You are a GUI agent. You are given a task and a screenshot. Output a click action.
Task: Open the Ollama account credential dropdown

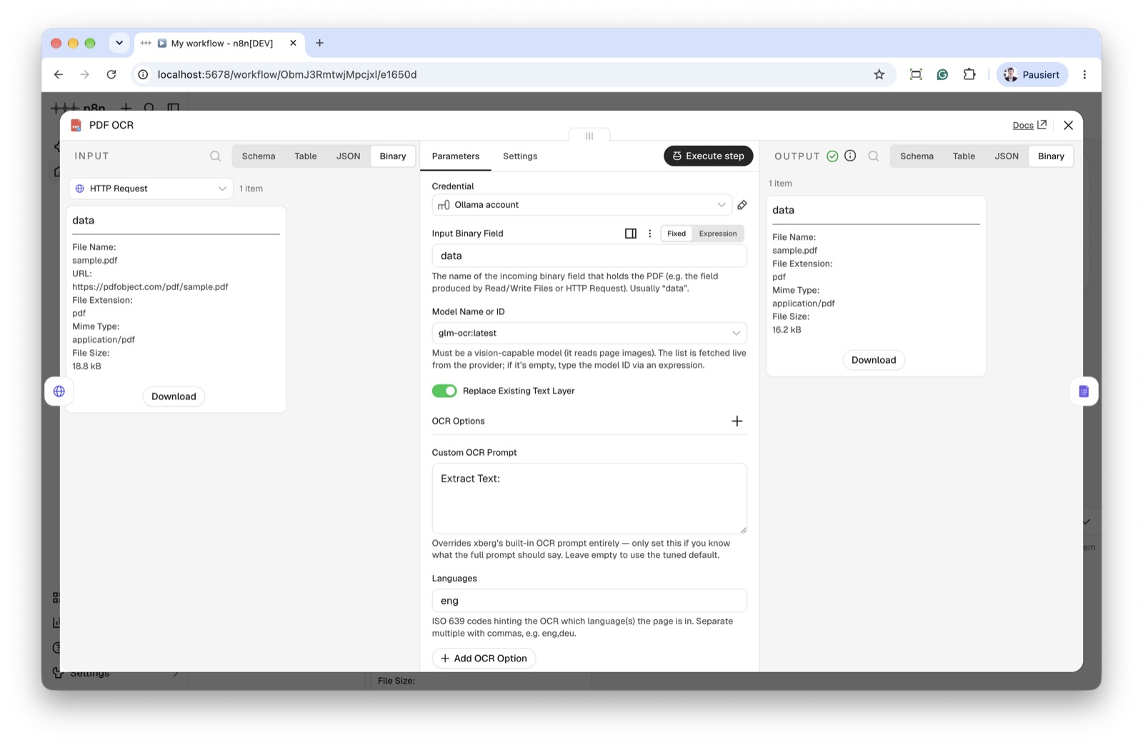click(582, 205)
